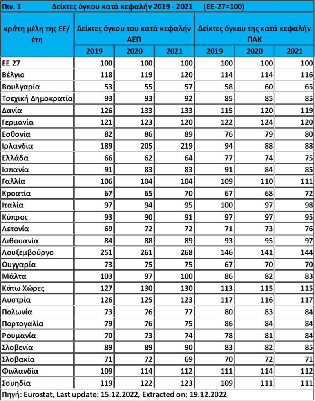
Task: Click the "κράτη μέλη της ΕΕ/έτη" header cell
Action: [x=37, y=34]
